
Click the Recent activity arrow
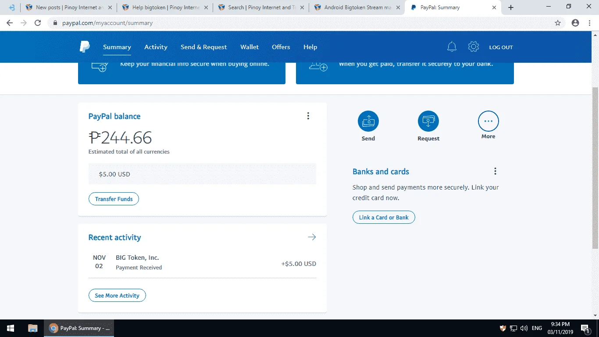tap(312, 237)
